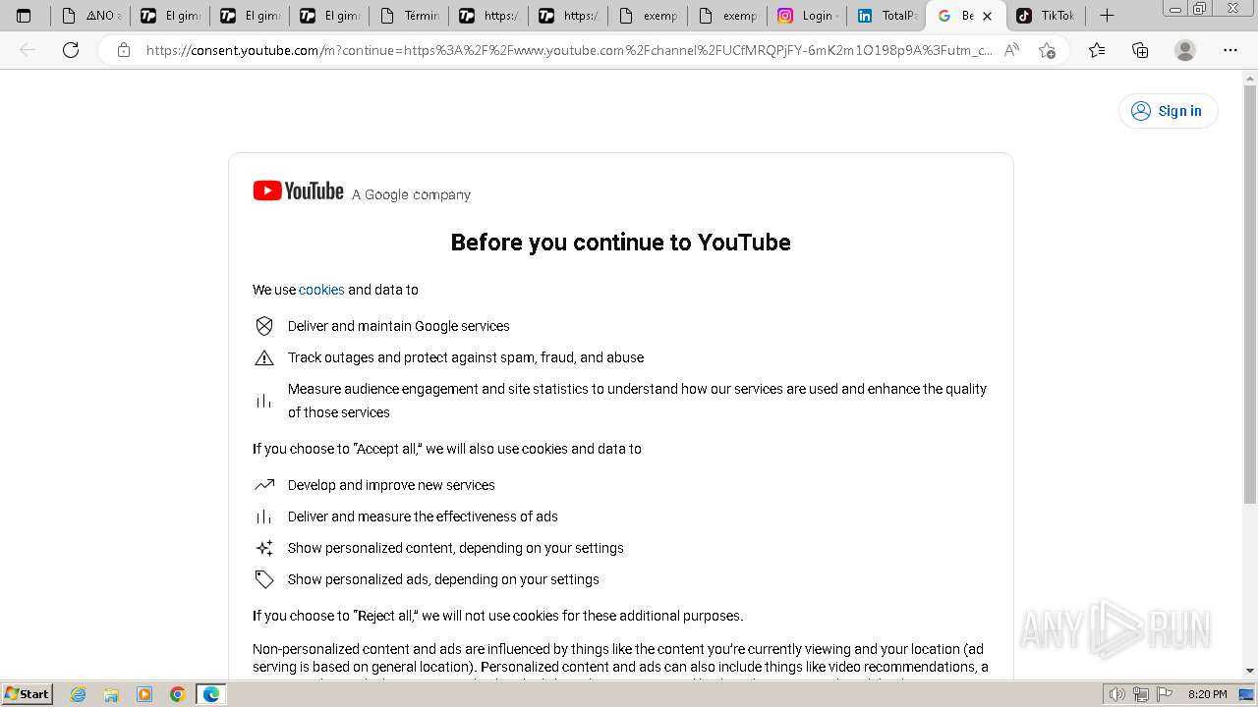This screenshot has width=1258, height=707.
Task: Click the page scrollbar down arrow
Action: [x=1250, y=672]
